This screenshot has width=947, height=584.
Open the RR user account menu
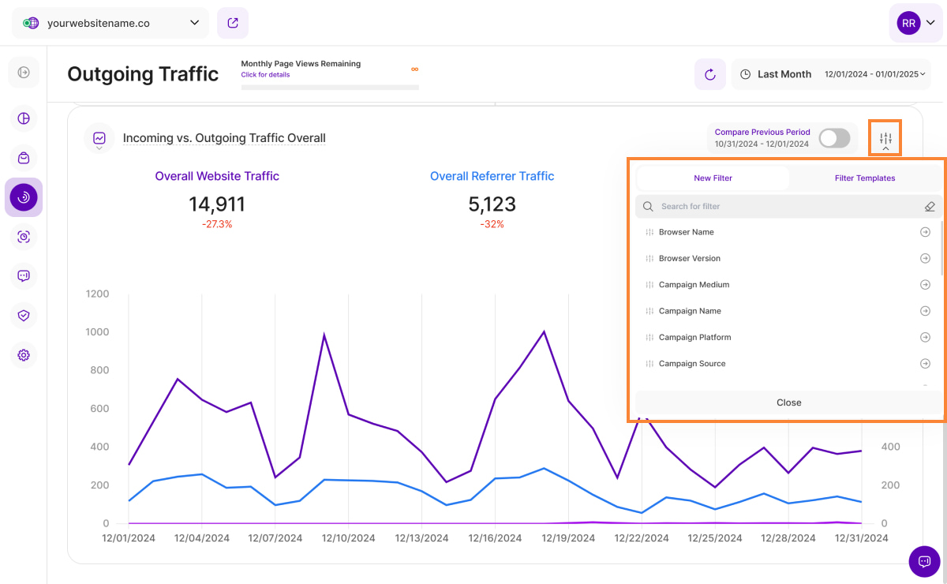pos(915,23)
